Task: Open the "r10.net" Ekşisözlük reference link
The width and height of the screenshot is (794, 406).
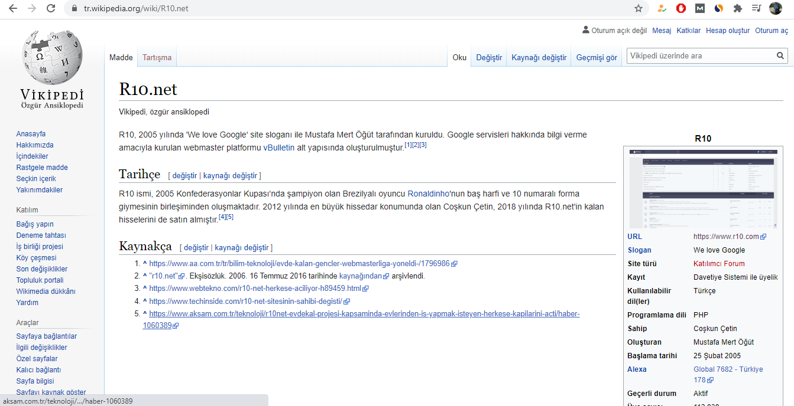Action: (x=167, y=276)
